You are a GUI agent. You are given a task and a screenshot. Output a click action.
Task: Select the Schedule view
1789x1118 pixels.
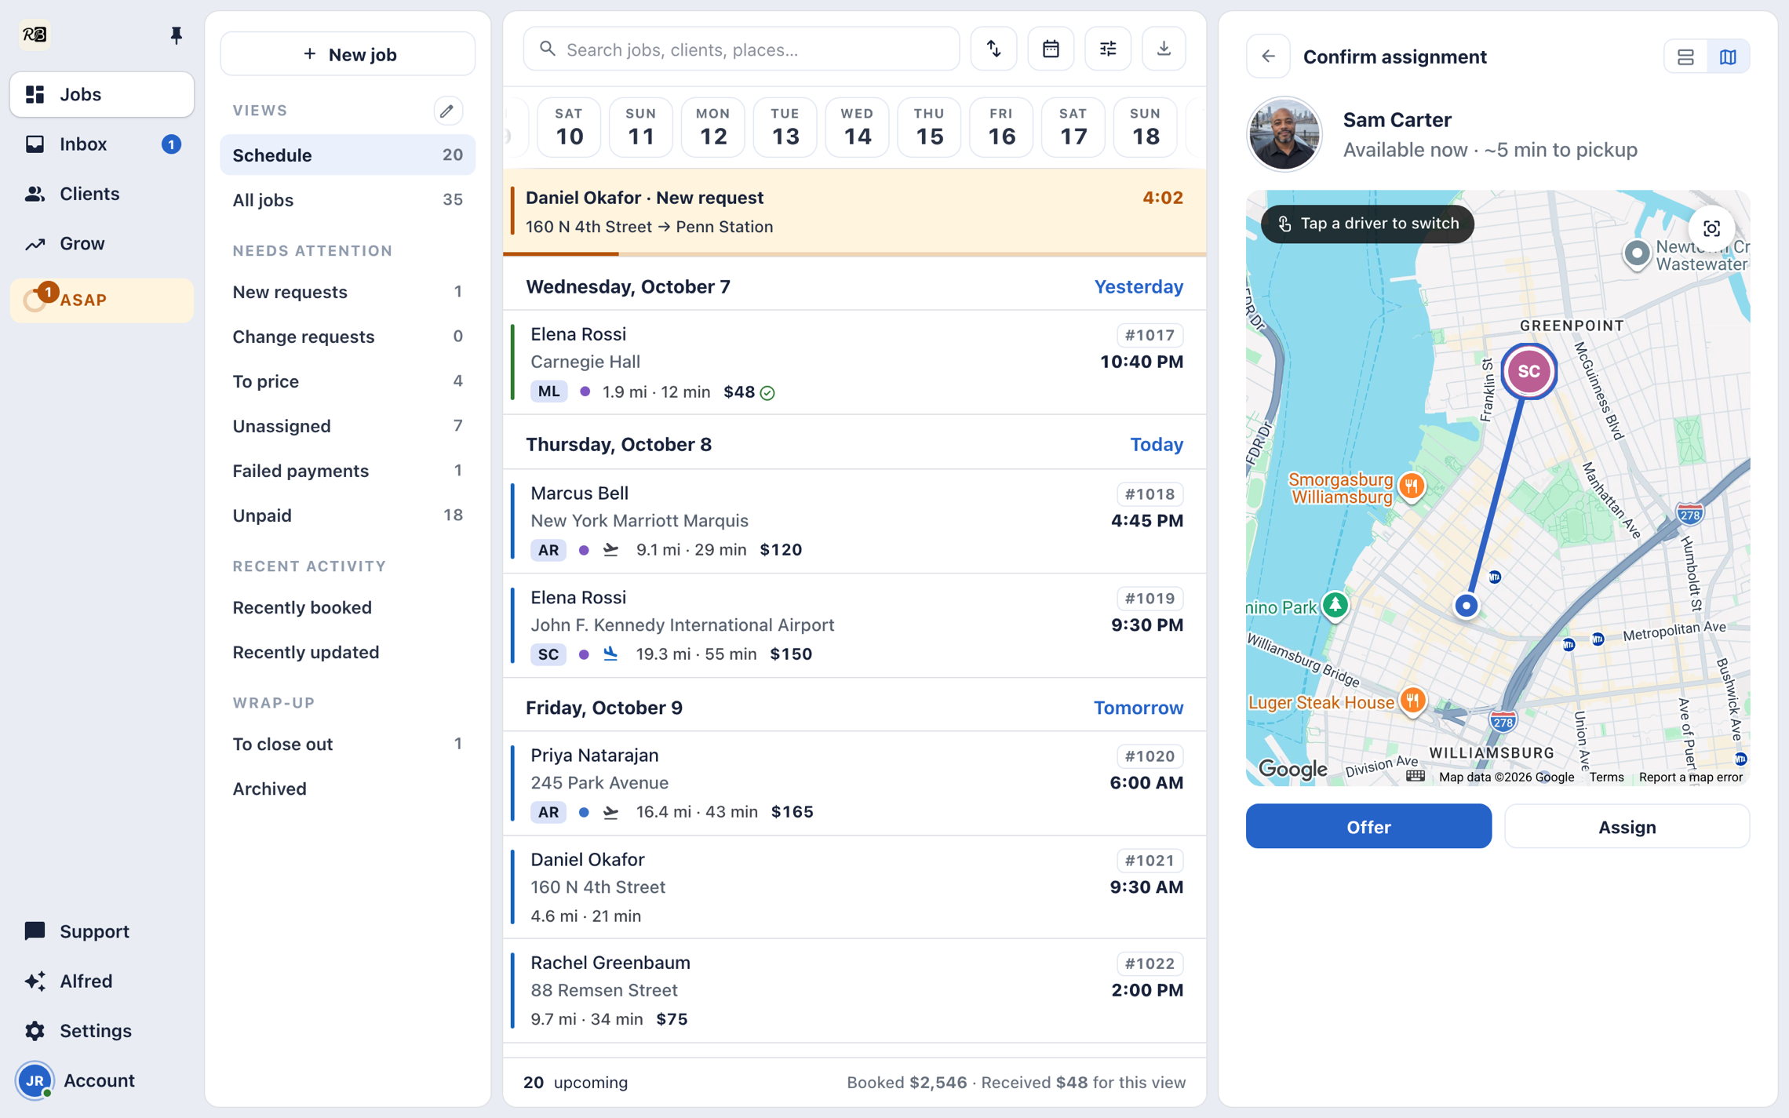[348, 155]
